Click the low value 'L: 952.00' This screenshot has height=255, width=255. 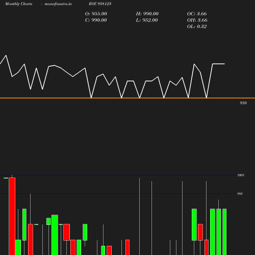tap(147, 20)
